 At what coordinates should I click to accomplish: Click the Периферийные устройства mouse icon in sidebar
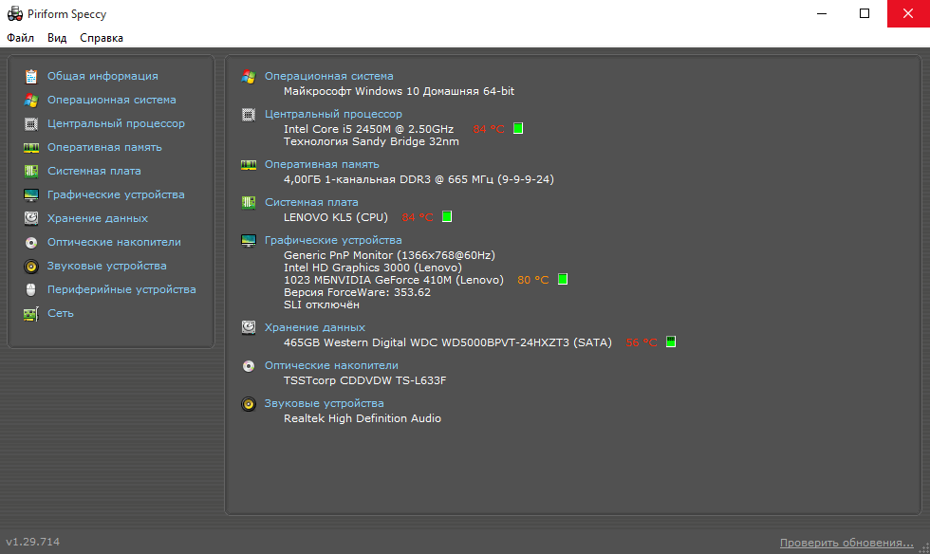click(x=30, y=290)
